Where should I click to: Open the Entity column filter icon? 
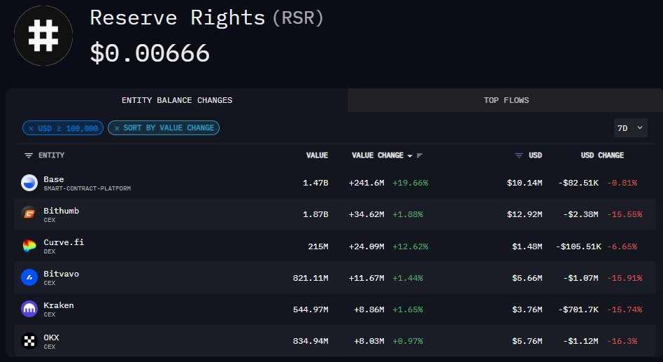click(x=29, y=155)
